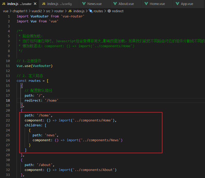Click the redirect property gear icon in breadcrumb
The image size is (205, 178).
[109, 11]
